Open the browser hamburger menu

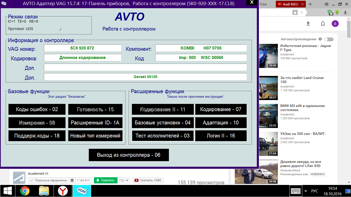(326, 4)
